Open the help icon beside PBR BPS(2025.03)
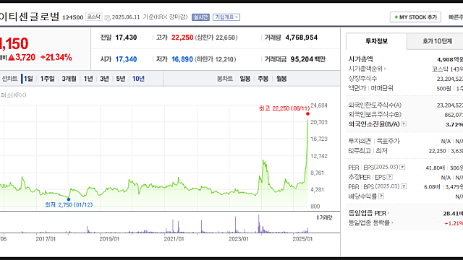Screen dimensions: 463x260 tap(404, 186)
